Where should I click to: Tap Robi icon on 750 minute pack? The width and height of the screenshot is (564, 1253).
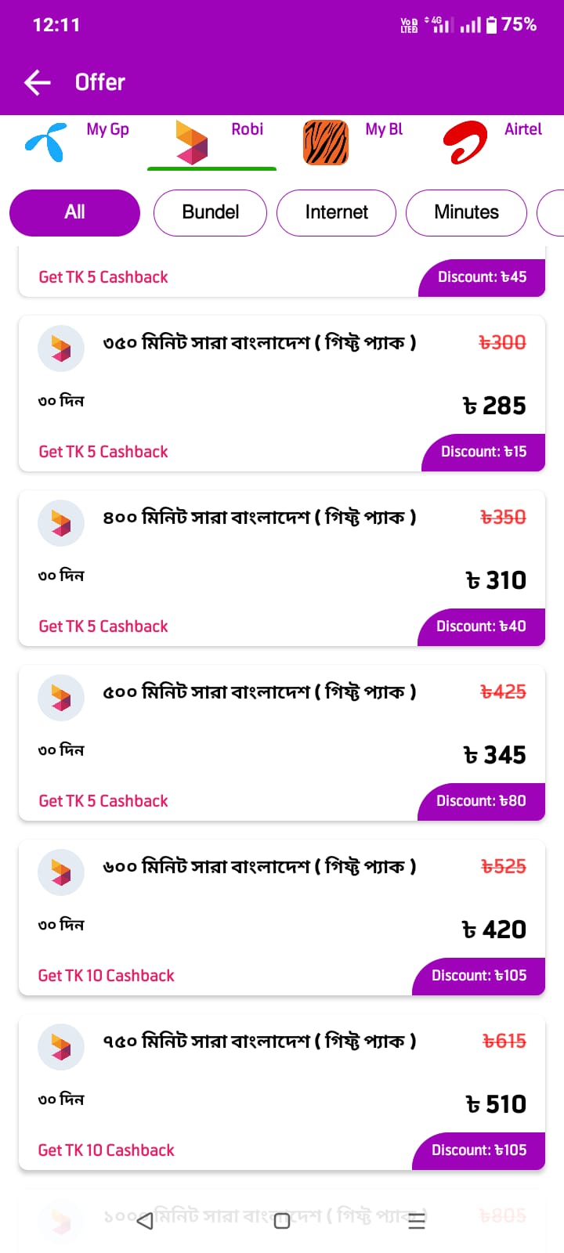pyautogui.click(x=61, y=1046)
